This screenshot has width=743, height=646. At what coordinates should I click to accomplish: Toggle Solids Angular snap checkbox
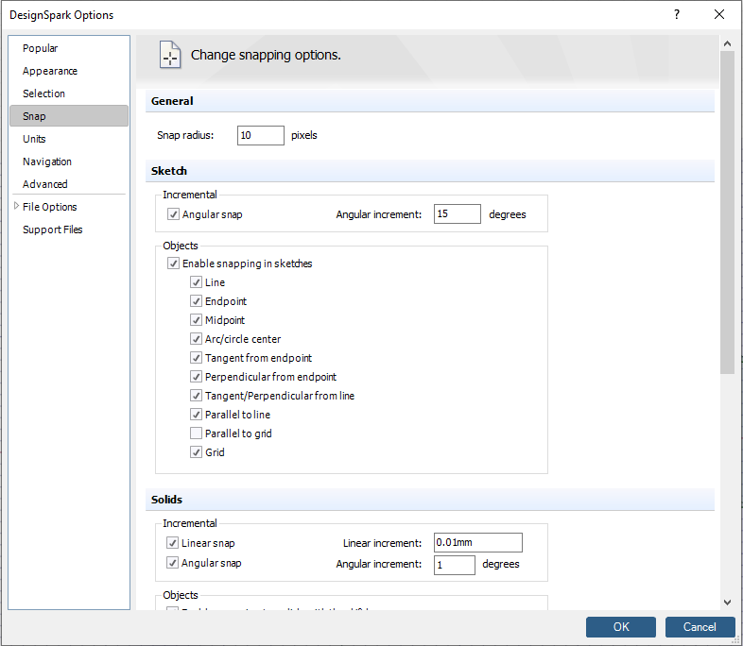coord(172,563)
